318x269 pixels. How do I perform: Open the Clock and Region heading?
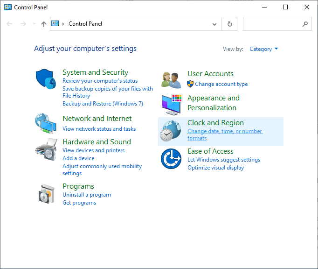215,123
